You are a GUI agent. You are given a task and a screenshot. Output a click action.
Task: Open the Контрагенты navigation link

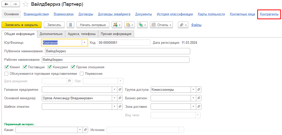pos(269,14)
